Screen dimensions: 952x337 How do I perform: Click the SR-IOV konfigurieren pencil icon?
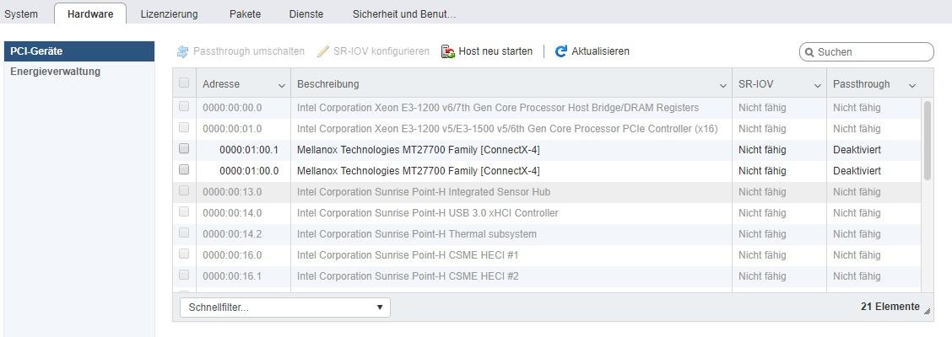(323, 51)
